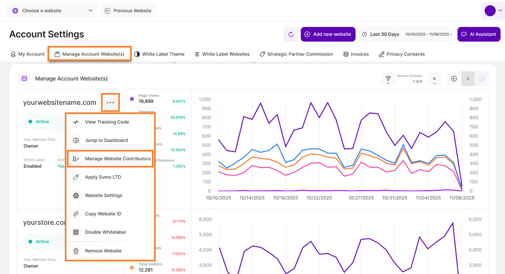
Task: Open three-dot menu for yourwebsitename.com
Action: [x=110, y=103]
